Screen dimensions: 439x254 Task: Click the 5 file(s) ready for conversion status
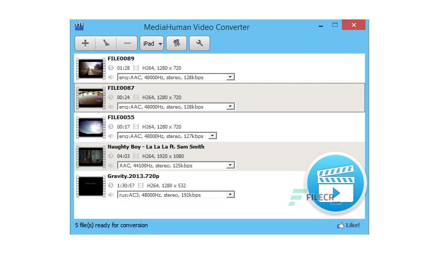[111, 225]
